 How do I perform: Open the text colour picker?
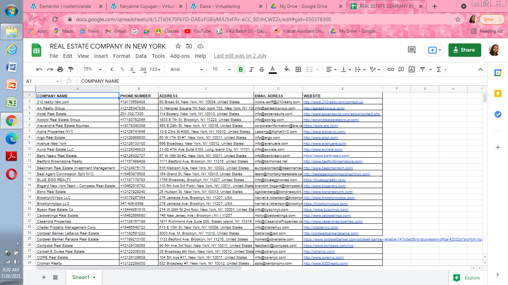(273, 69)
